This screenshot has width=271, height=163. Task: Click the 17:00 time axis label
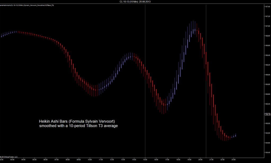click(167, 160)
